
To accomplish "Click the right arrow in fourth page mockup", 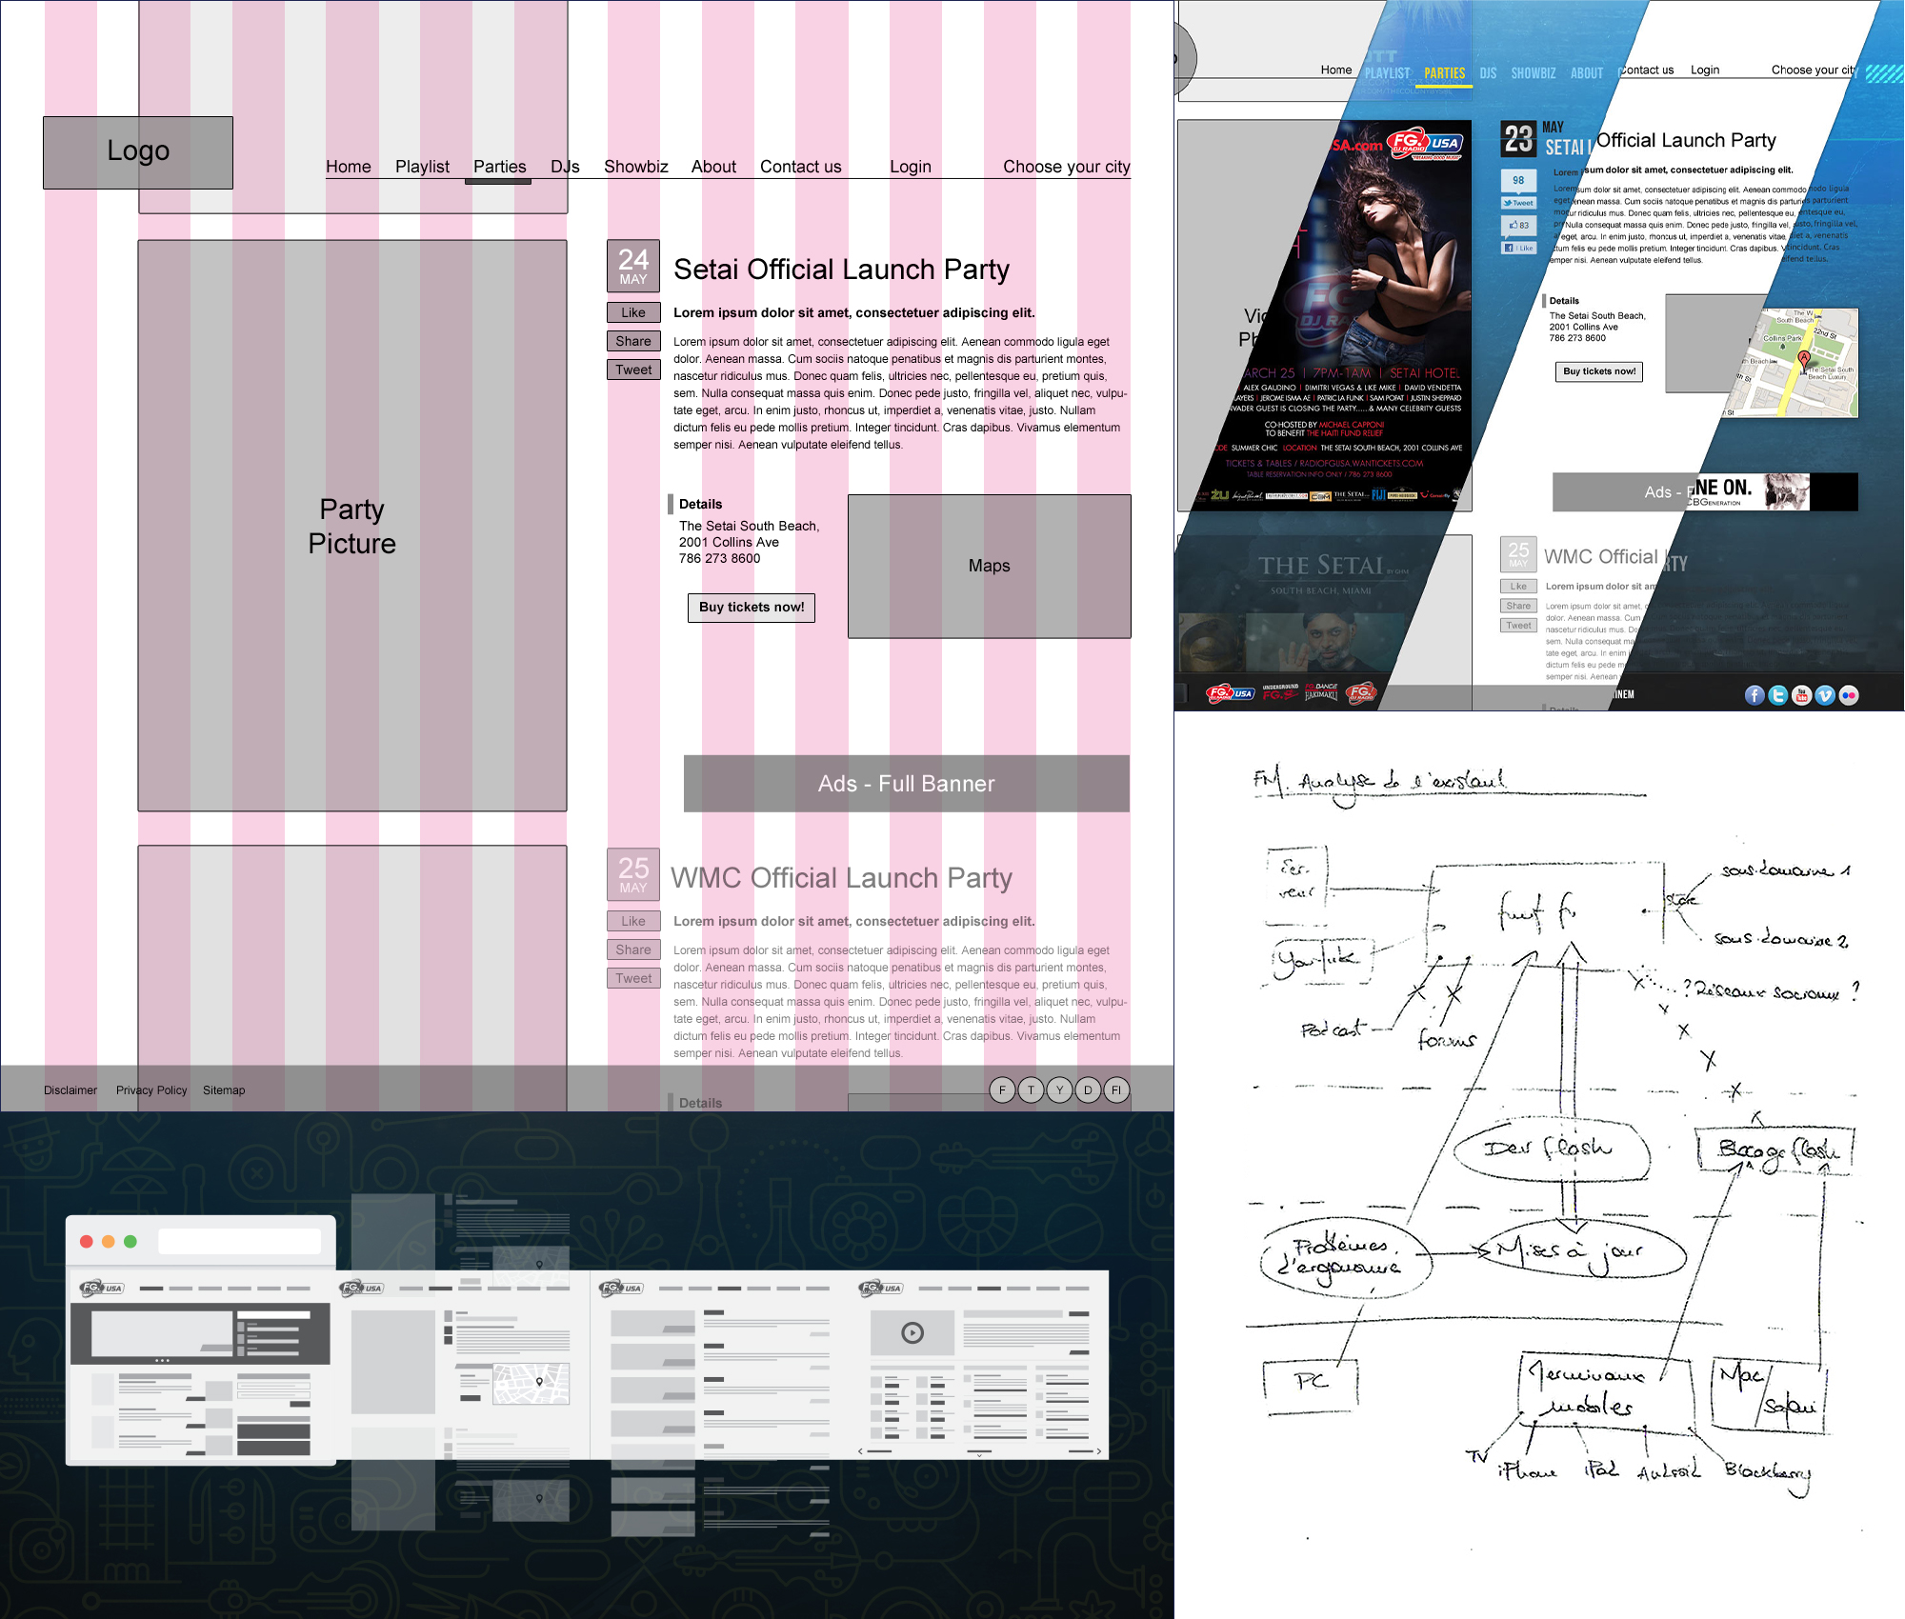I will [x=1098, y=1451].
